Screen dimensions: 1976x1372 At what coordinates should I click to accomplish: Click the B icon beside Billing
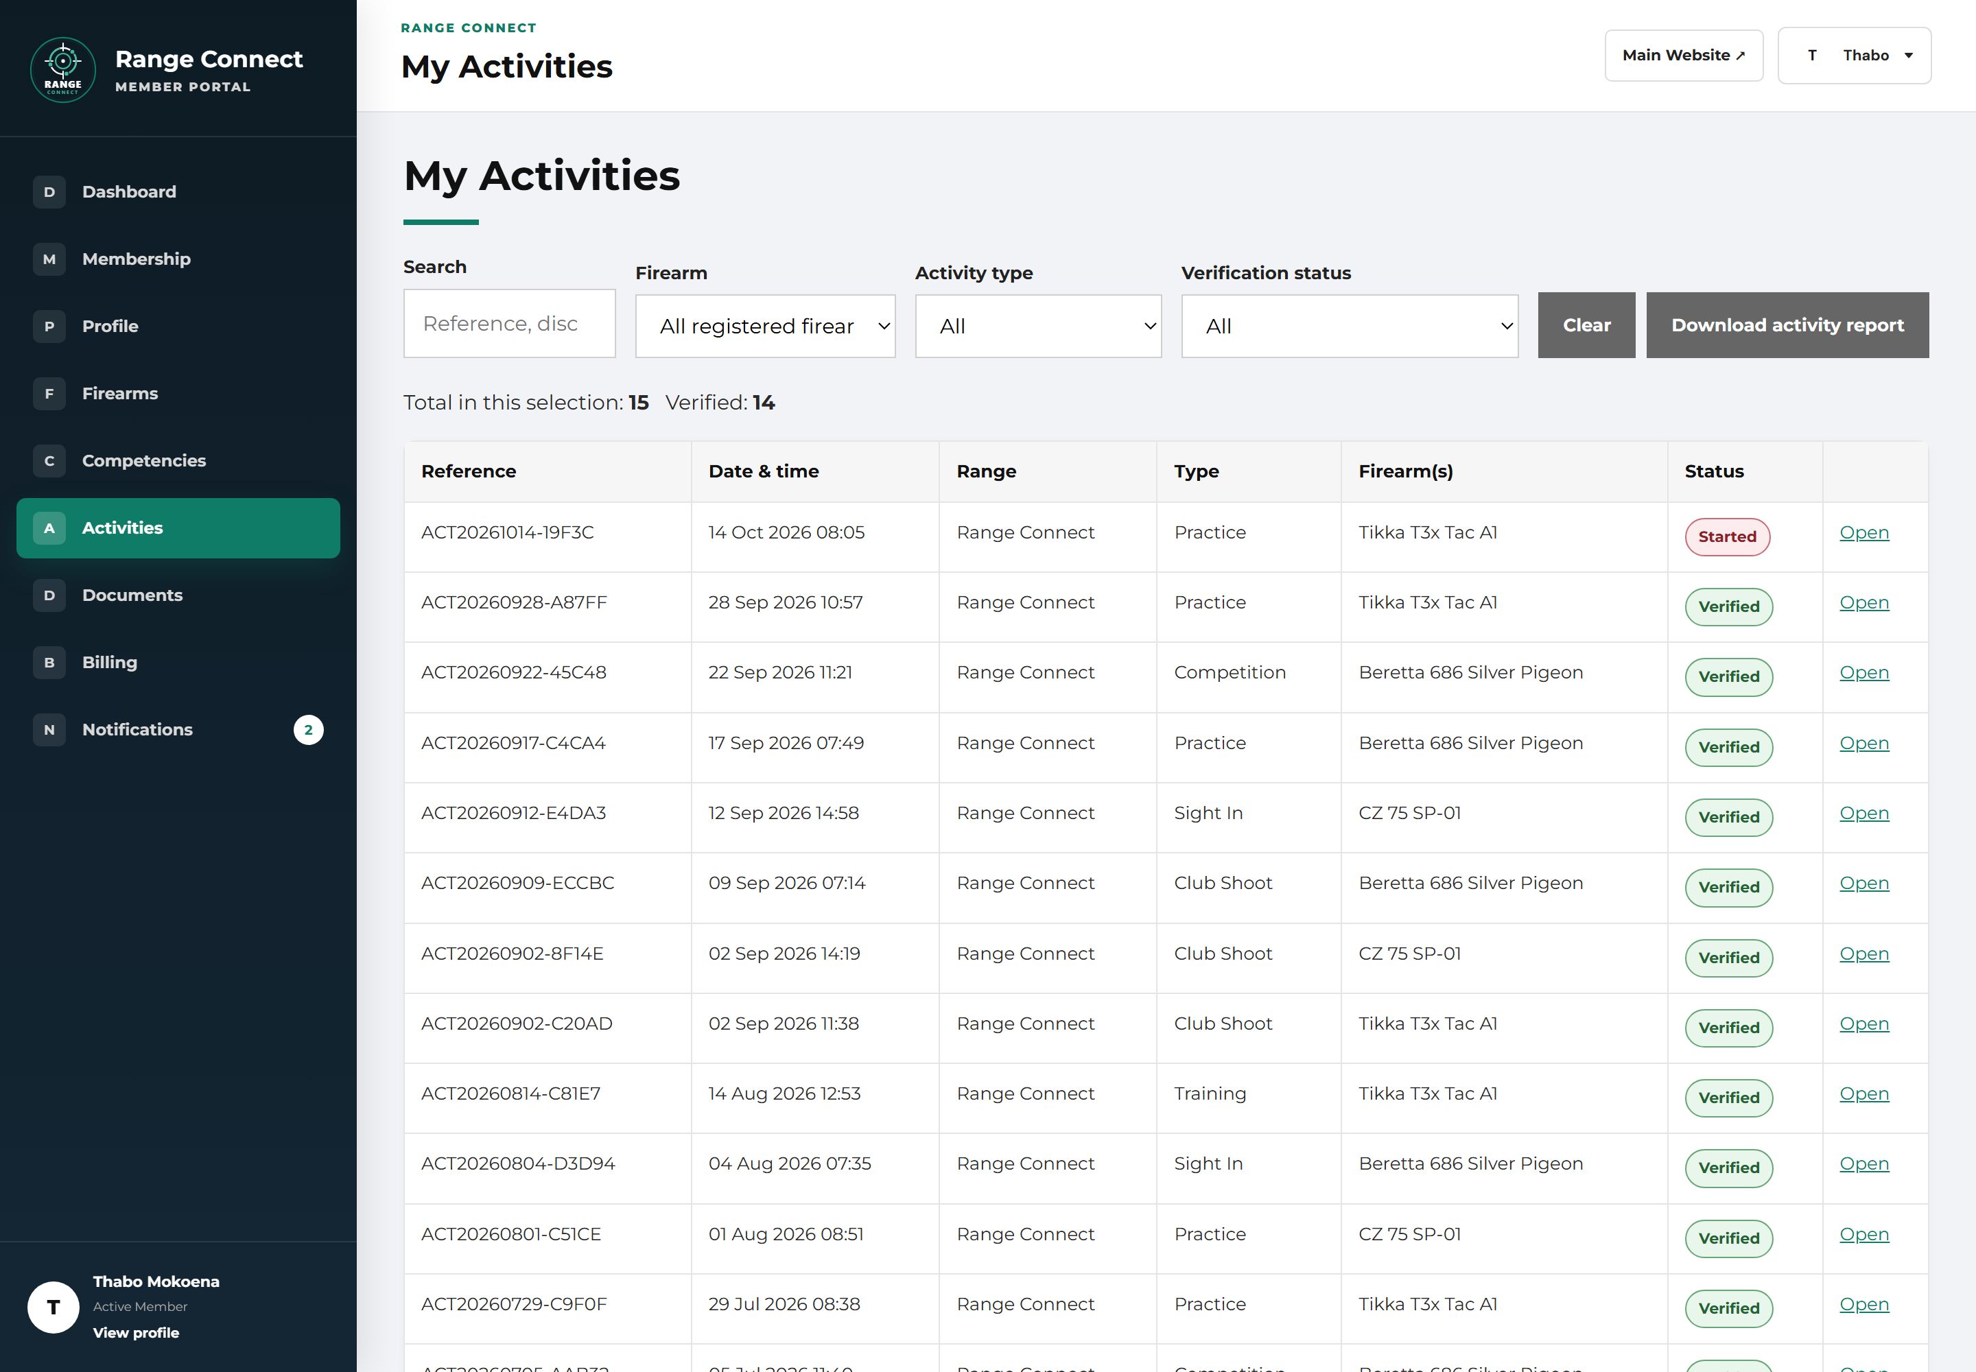[x=49, y=662]
